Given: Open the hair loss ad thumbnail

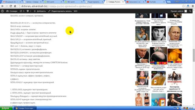Looking at the screenshot, I should click(142, 78).
